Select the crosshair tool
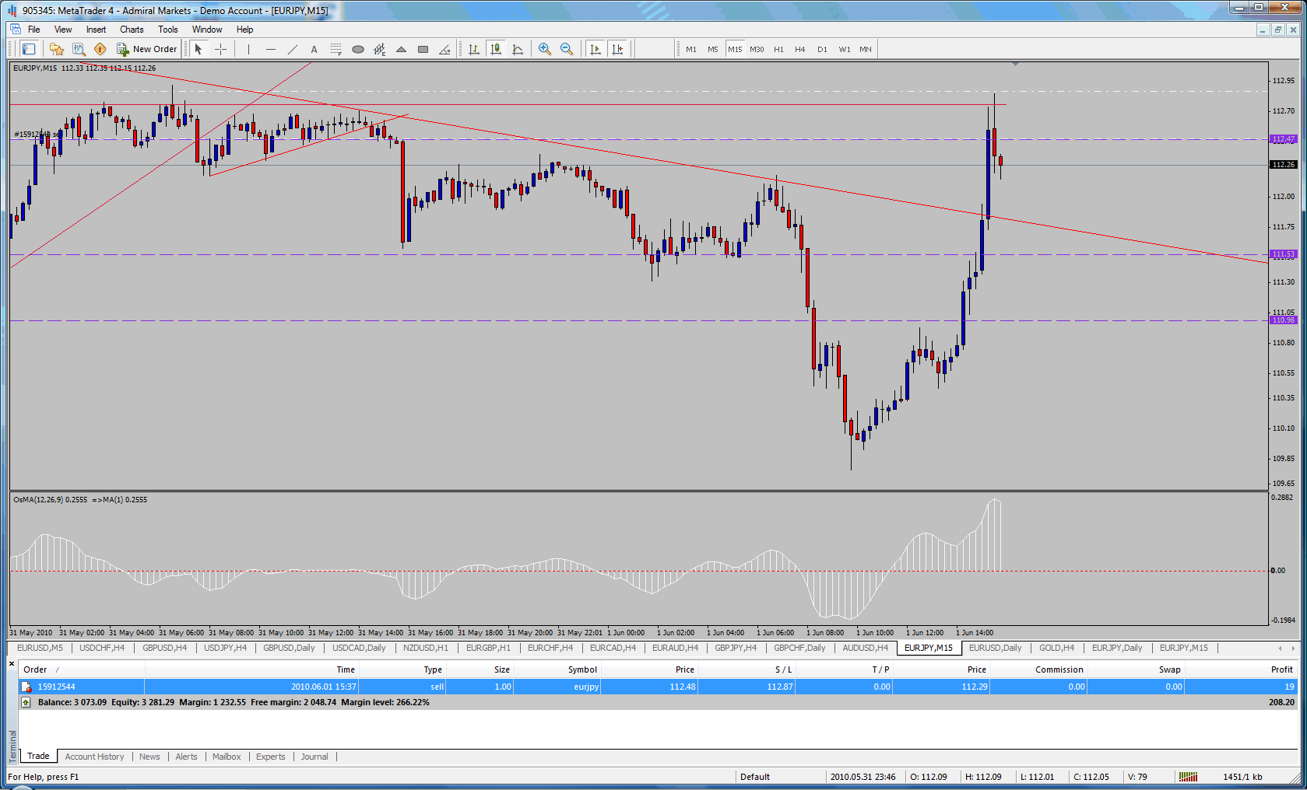 [x=221, y=49]
